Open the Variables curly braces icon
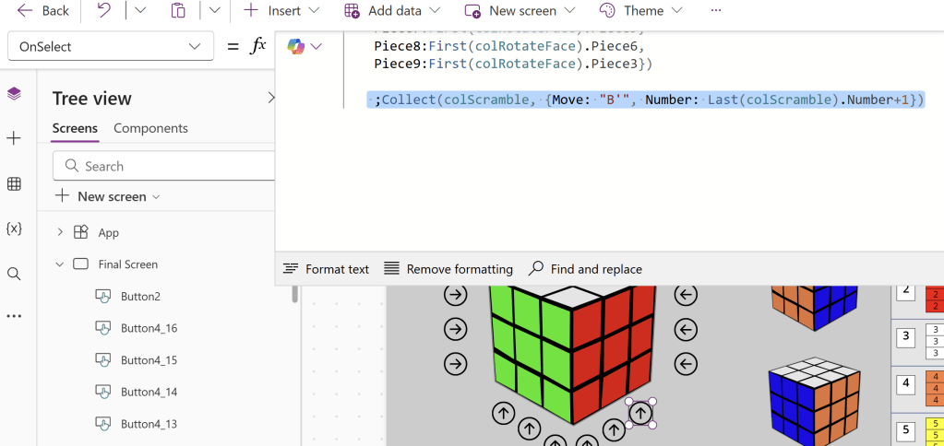This screenshot has height=446, width=944. pyautogui.click(x=14, y=229)
